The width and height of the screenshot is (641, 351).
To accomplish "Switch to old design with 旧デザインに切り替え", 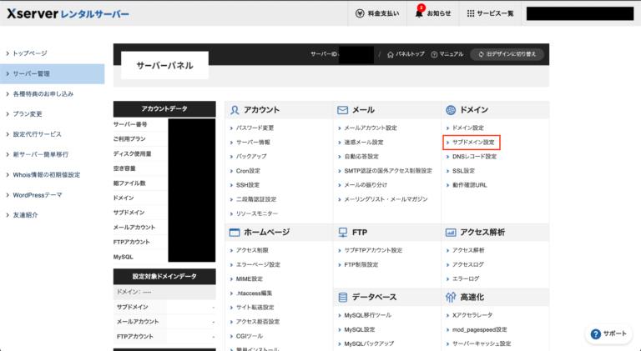I will pos(507,54).
